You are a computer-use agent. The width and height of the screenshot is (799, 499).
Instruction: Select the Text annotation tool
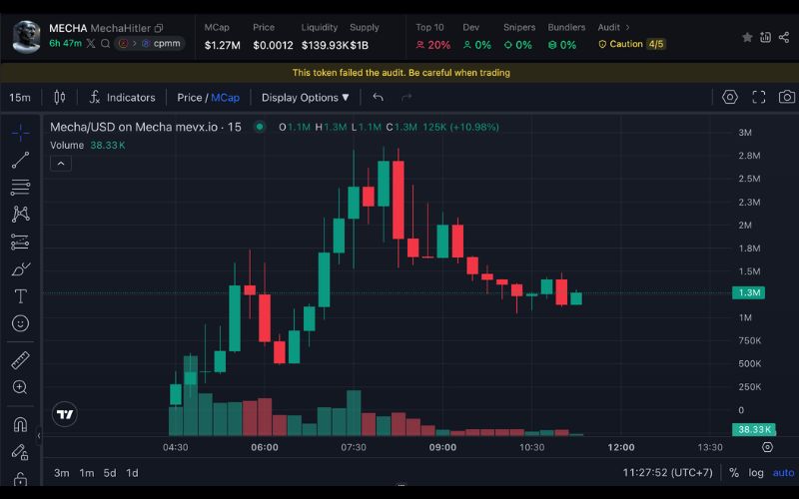[x=20, y=296]
